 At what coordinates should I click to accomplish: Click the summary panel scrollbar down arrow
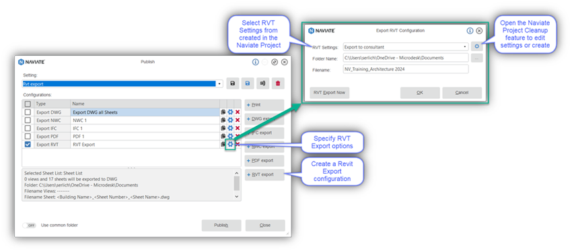[237, 196]
